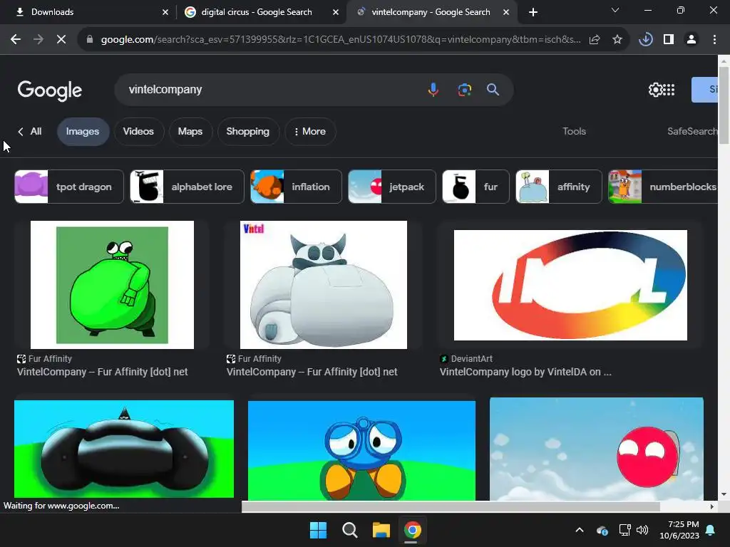730x547 pixels.
Task: Open tab search dropdown chevron
Action: [615, 10]
